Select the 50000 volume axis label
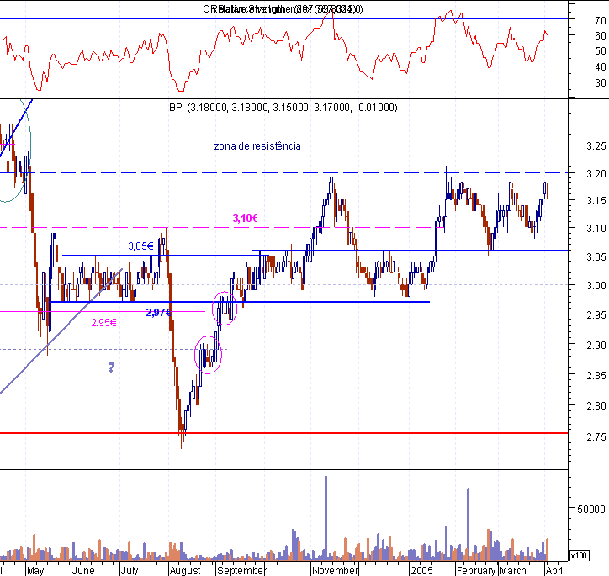Image resolution: width=609 pixels, height=576 pixels. [x=591, y=509]
